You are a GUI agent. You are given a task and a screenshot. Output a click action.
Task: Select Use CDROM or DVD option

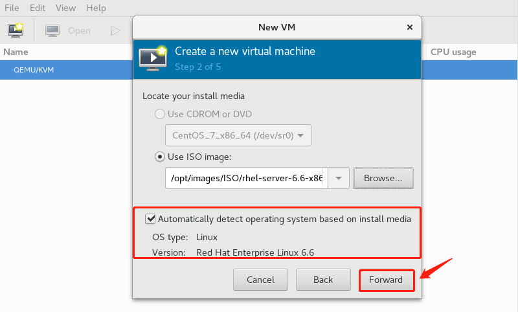coord(159,115)
